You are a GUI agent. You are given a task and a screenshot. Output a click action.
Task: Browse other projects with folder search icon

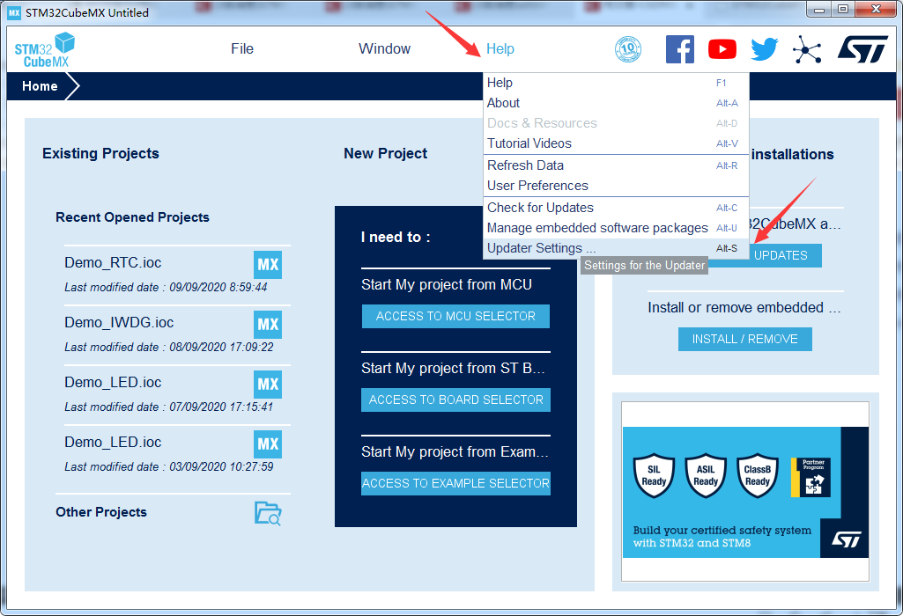tap(268, 513)
